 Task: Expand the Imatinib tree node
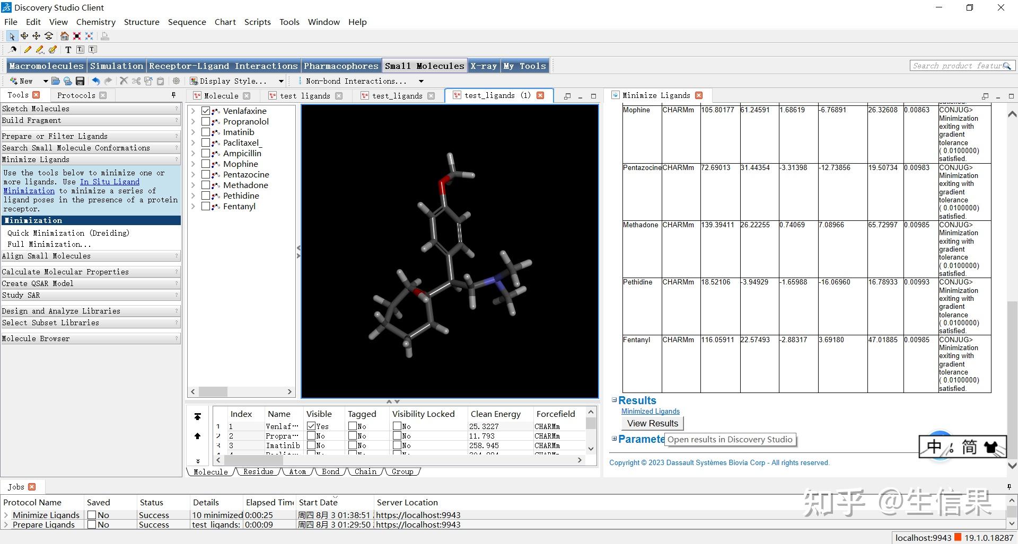click(193, 132)
